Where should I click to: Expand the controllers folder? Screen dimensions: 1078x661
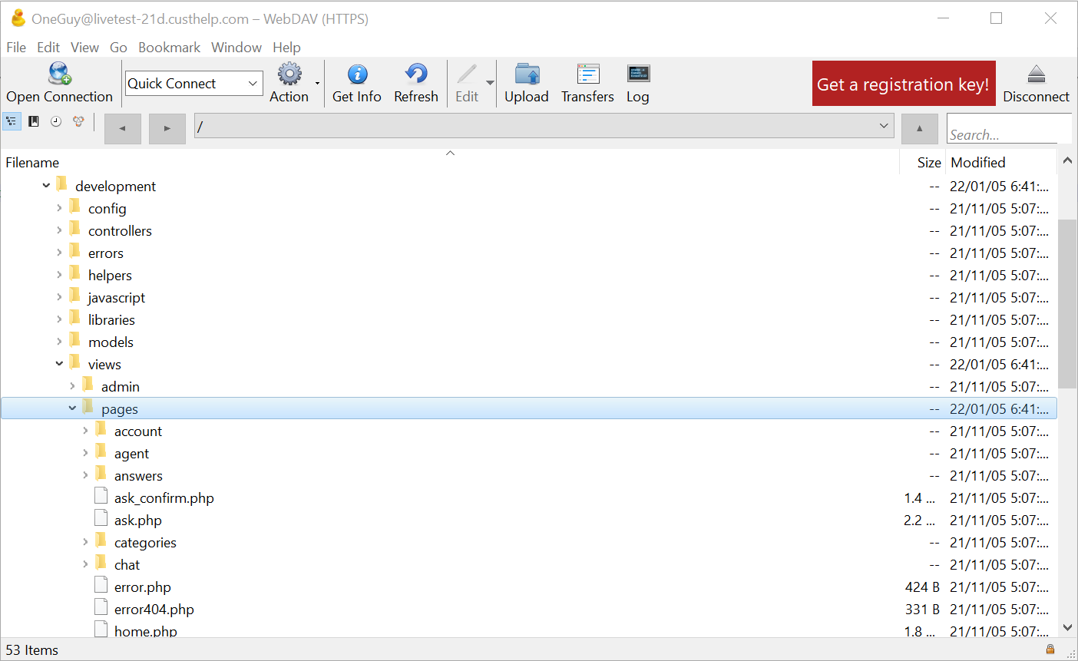[x=59, y=230]
